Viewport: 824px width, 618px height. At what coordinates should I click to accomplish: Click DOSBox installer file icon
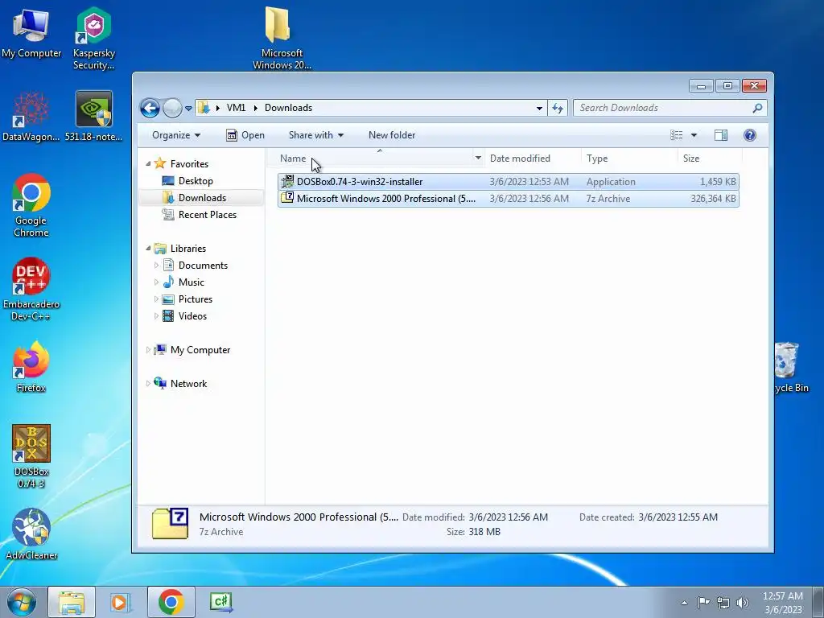[x=287, y=181]
